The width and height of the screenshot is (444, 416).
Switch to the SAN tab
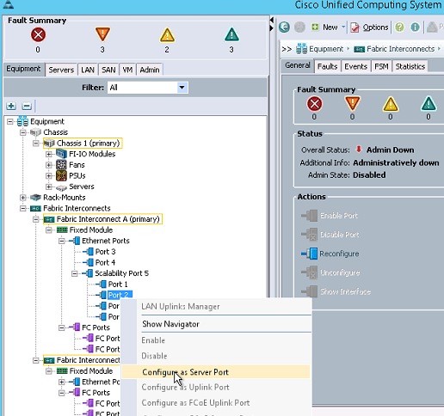(x=108, y=70)
